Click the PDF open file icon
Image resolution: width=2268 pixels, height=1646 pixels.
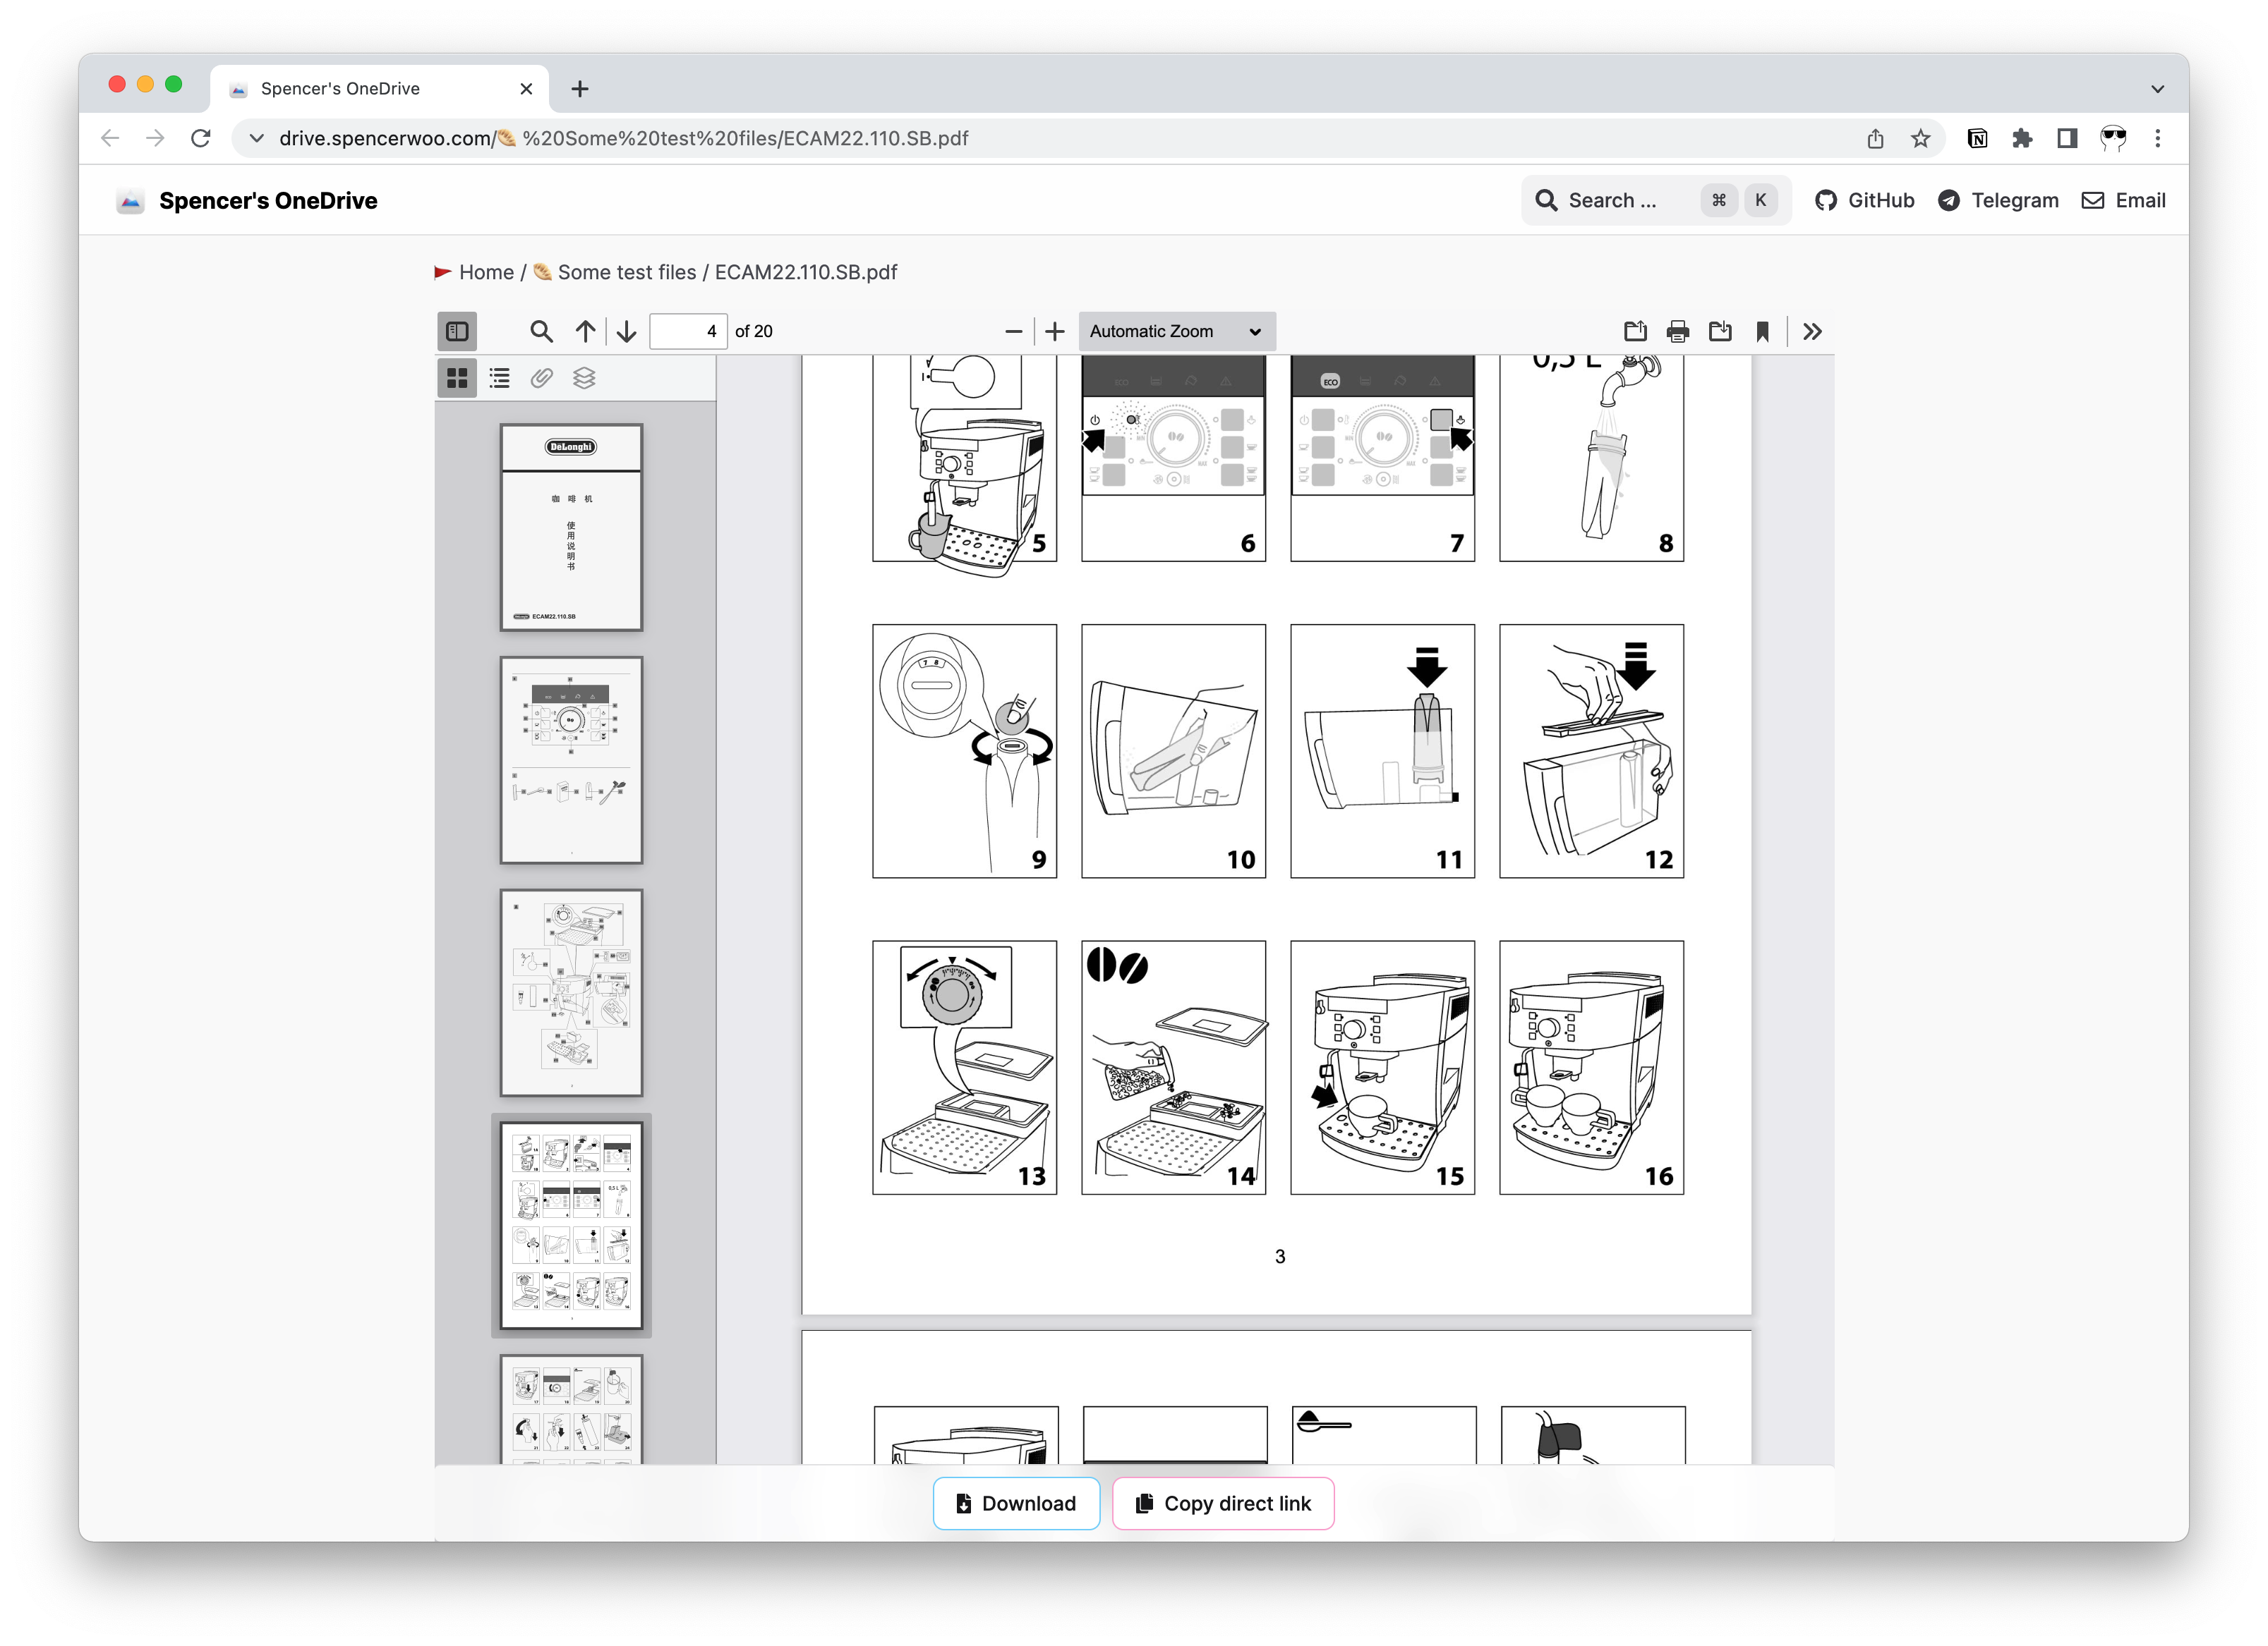[x=1635, y=331]
